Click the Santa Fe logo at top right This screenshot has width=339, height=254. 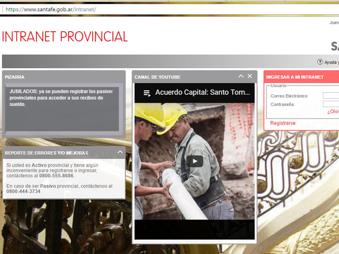[335, 46]
